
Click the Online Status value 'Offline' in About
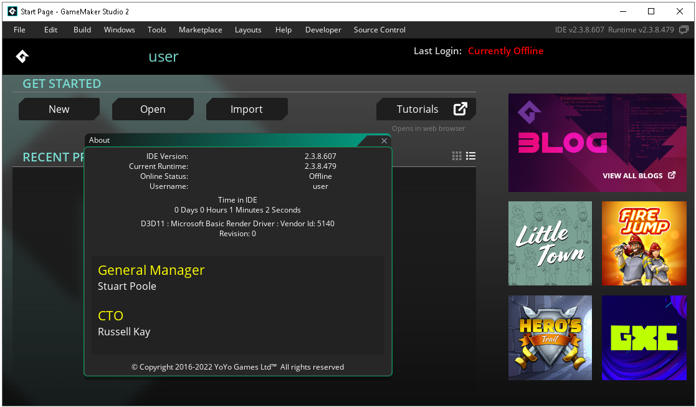tap(320, 176)
